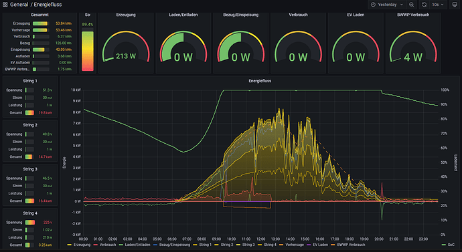This screenshot has width=462, height=252.
Task: Click the Einspeisung bar in Gesamt panel
Action: (x=41, y=49)
